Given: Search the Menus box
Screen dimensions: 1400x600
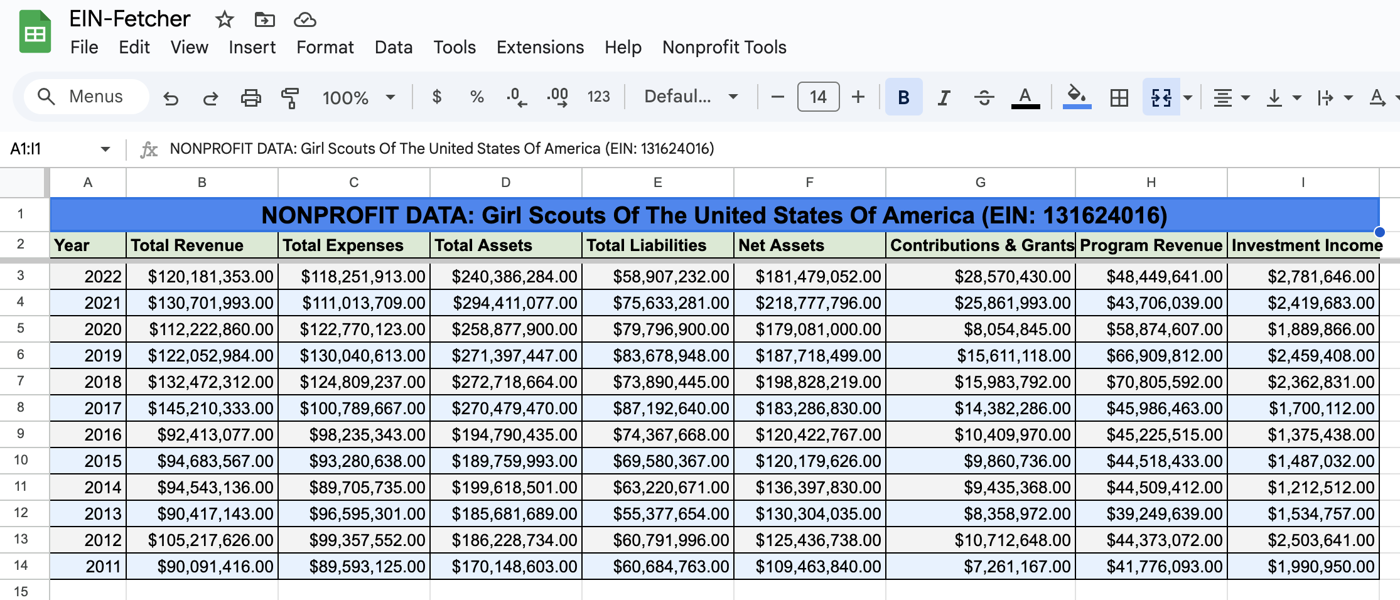Looking at the screenshot, I should point(87,97).
